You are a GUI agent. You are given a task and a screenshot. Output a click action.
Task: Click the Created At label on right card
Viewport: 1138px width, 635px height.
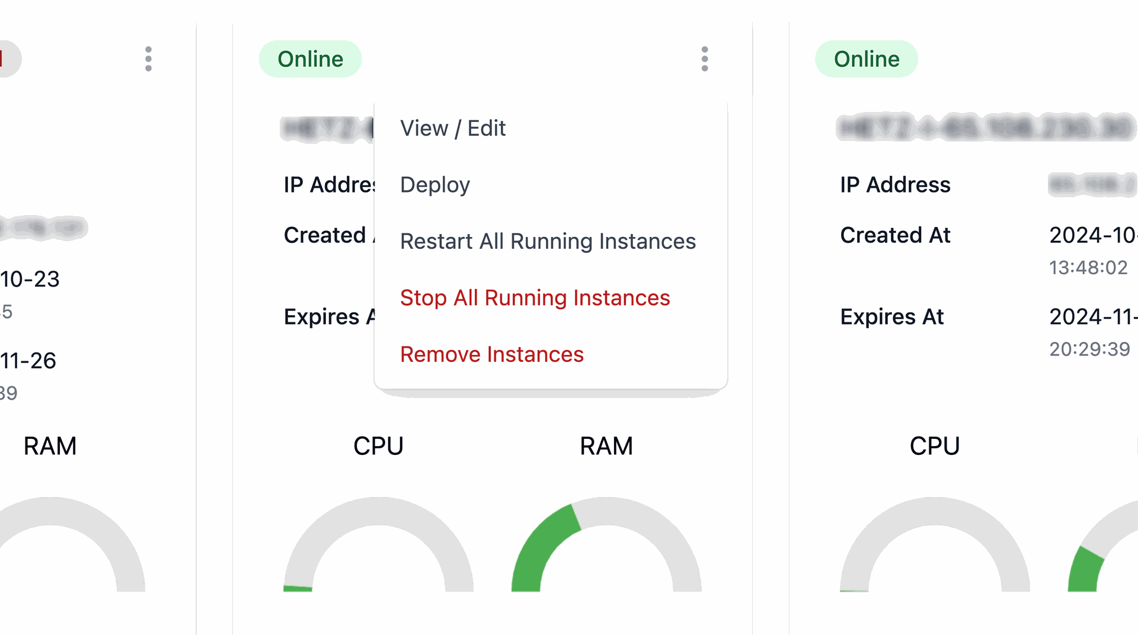pos(895,235)
